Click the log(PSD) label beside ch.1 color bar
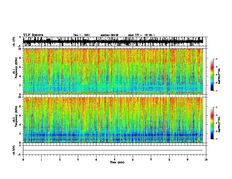232x179 pixels. (x=219, y=76)
